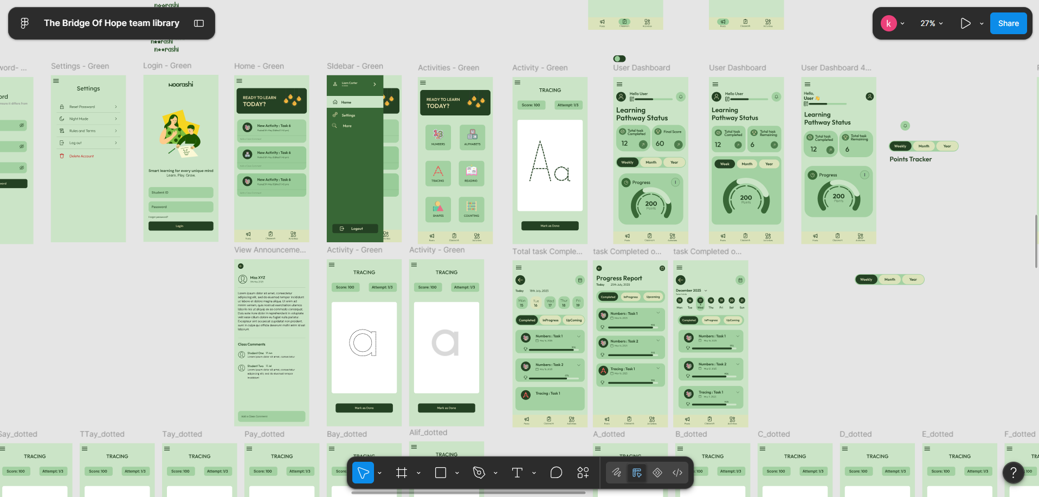This screenshot has height=497, width=1039.
Task: Select the Points Tracker text label
Action: (x=911, y=159)
